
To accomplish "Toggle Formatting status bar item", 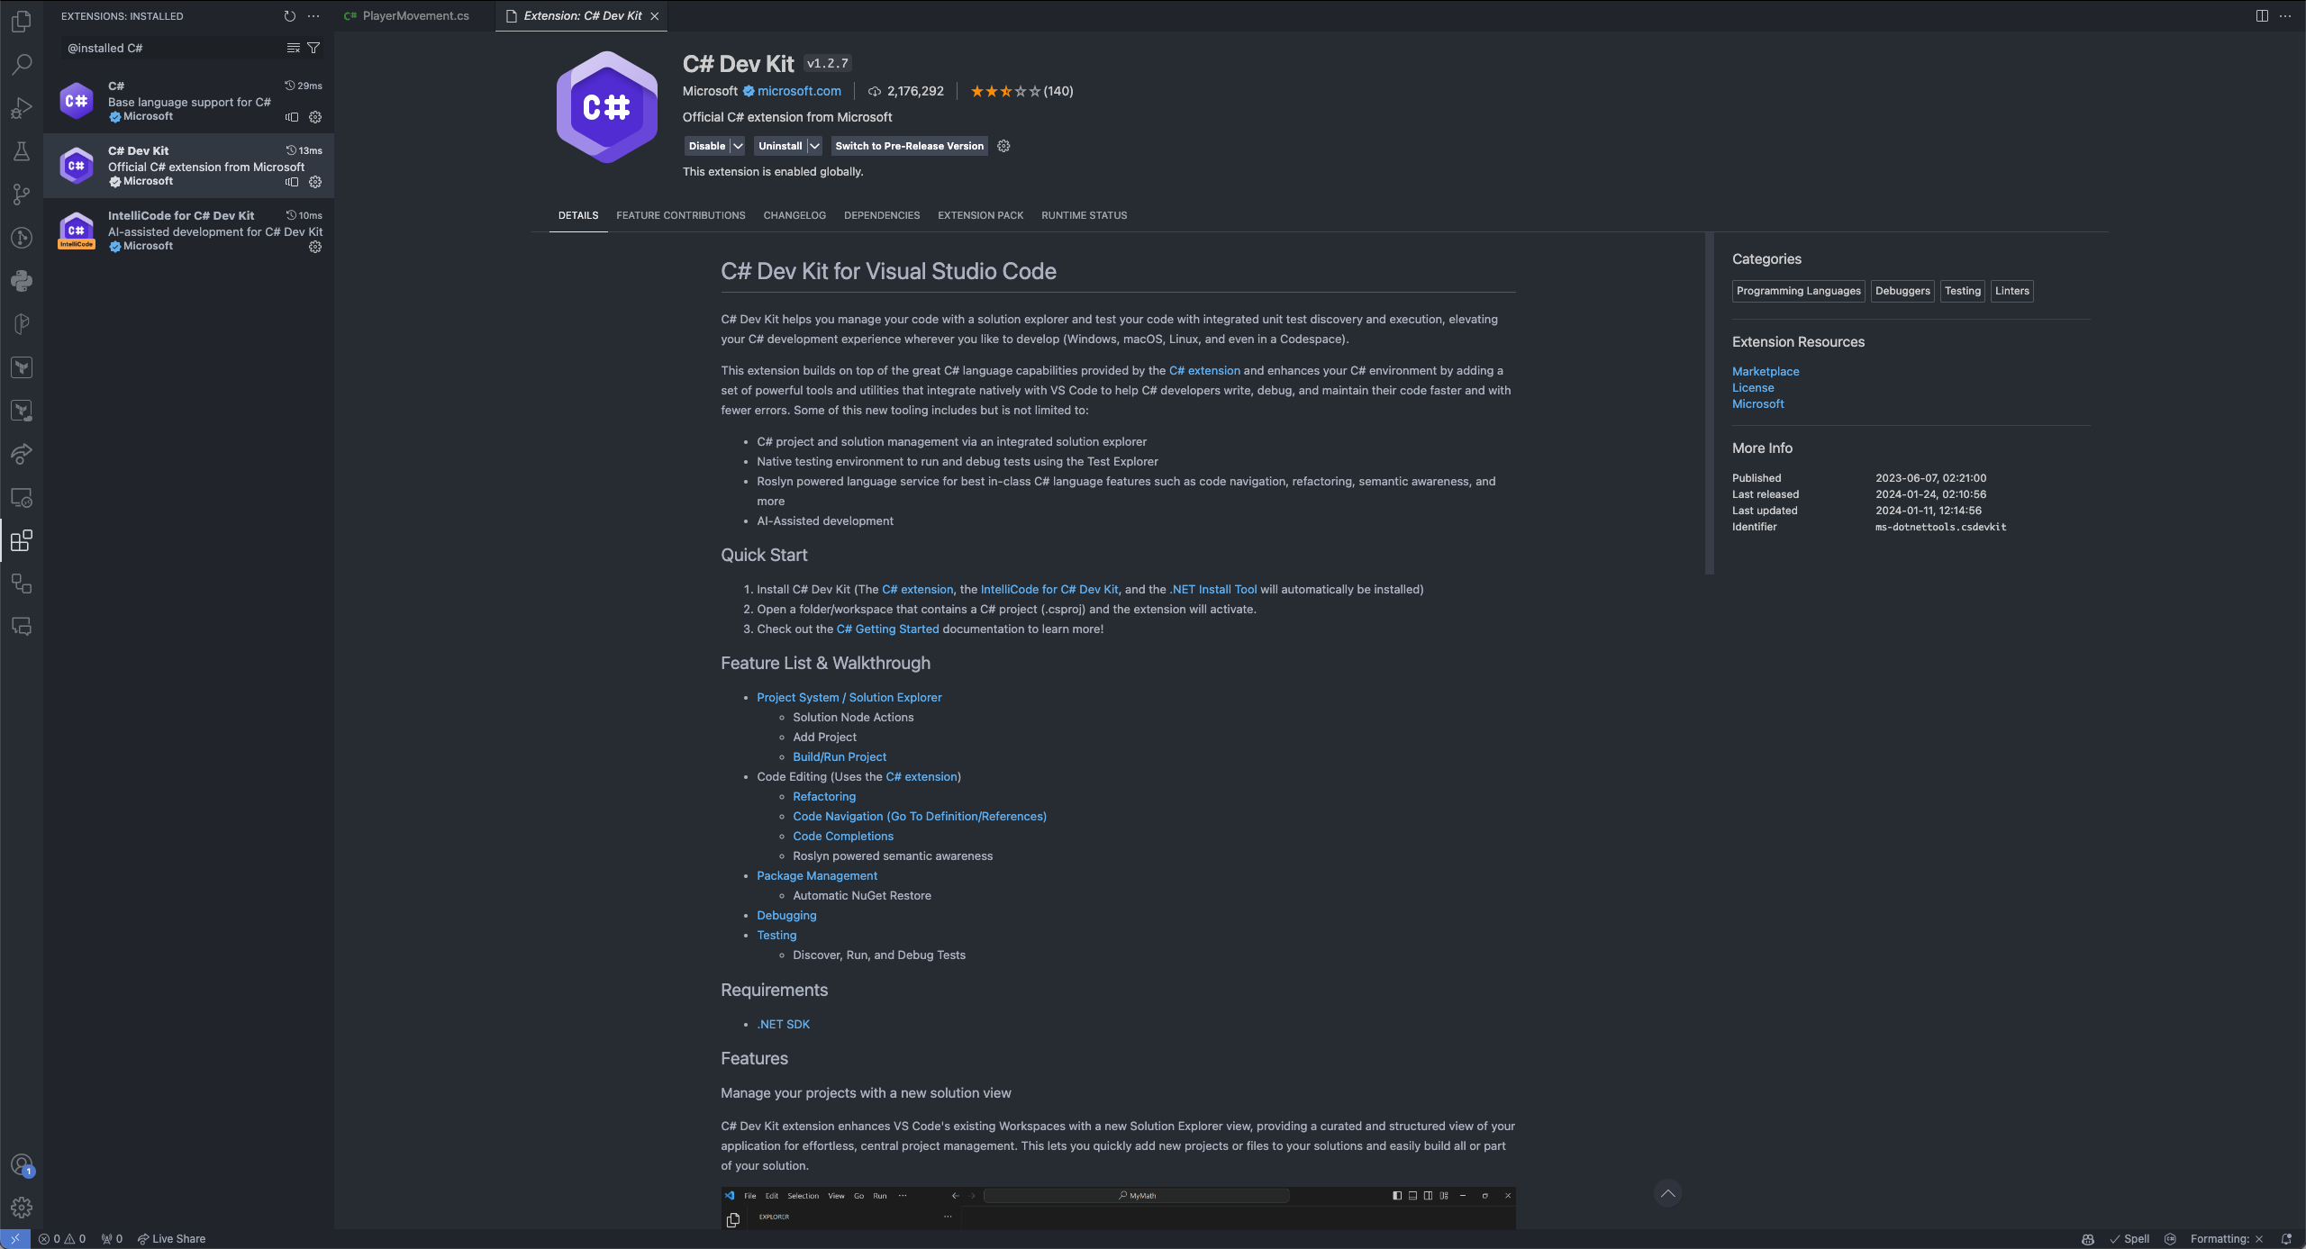I will (2226, 1239).
